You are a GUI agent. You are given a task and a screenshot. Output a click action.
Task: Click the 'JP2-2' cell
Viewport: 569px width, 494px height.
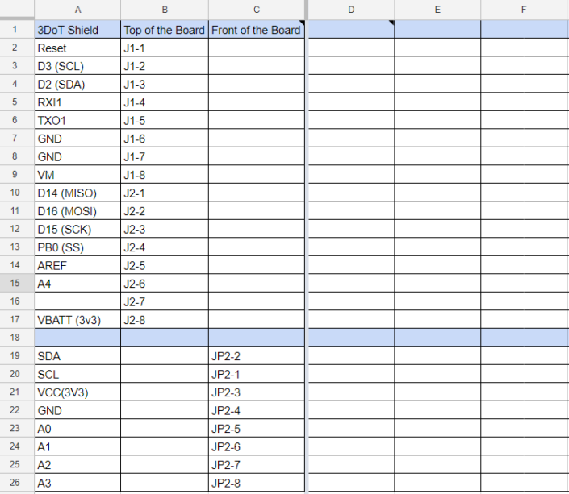pos(256,356)
